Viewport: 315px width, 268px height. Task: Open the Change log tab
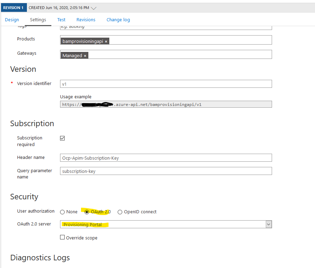118,20
